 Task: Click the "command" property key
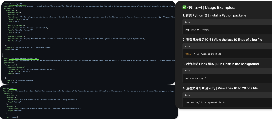12,98
